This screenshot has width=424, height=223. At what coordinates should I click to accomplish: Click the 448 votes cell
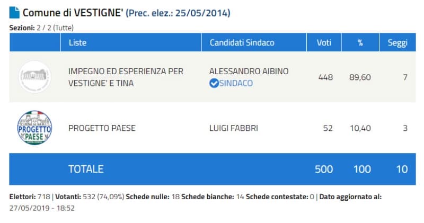tap(325, 77)
